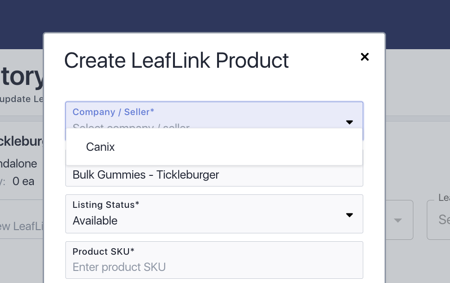Focus the Product SKU input field
The image size is (450, 283).
[x=213, y=267]
